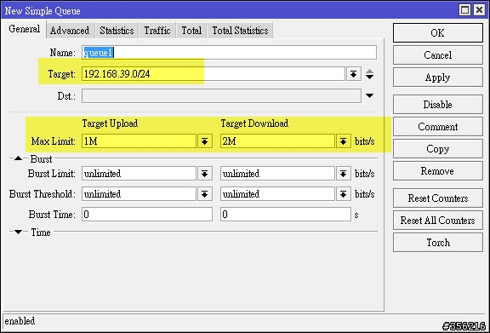Click the Cancel button
Image resolution: width=490 pixels, height=333 pixels.
pos(438,55)
